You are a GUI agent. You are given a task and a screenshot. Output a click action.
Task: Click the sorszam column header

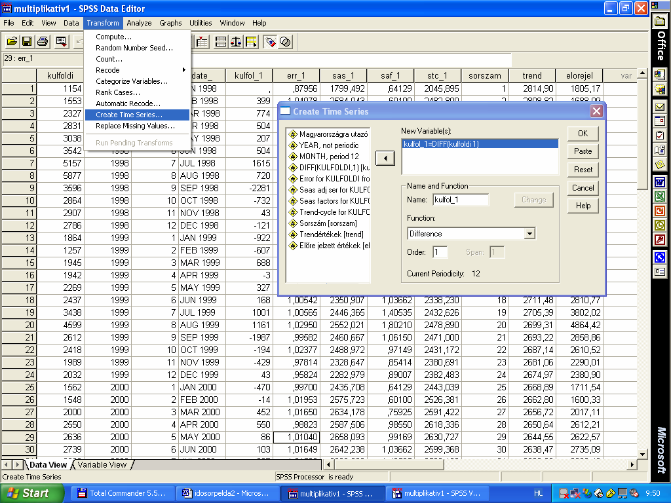[x=484, y=76]
